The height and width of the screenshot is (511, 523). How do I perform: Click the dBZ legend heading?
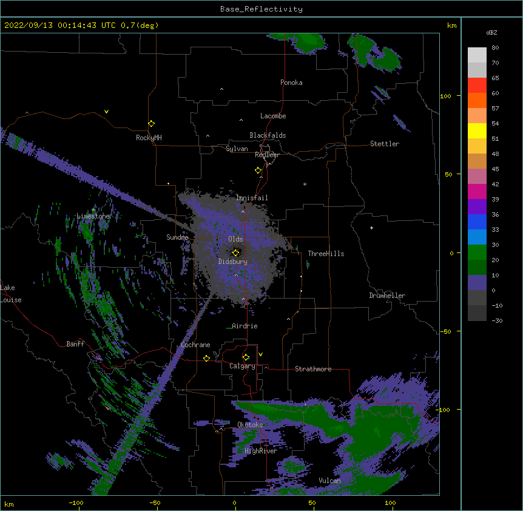[x=491, y=32]
